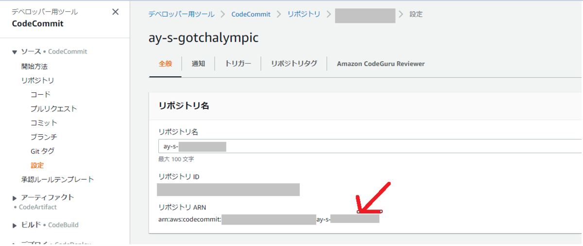Open Git タグ in the sidebar

point(42,151)
